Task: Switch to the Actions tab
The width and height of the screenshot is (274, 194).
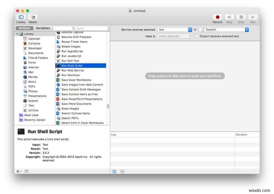Action: tap(24, 28)
